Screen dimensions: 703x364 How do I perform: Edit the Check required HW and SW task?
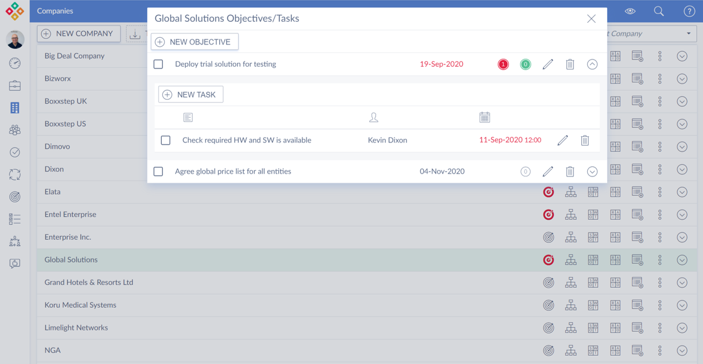pos(563,140)
